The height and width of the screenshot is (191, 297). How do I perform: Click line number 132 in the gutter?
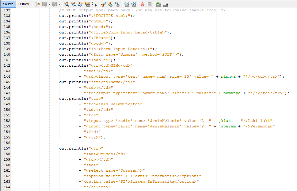pyautogui.click(x=7, y=10)
